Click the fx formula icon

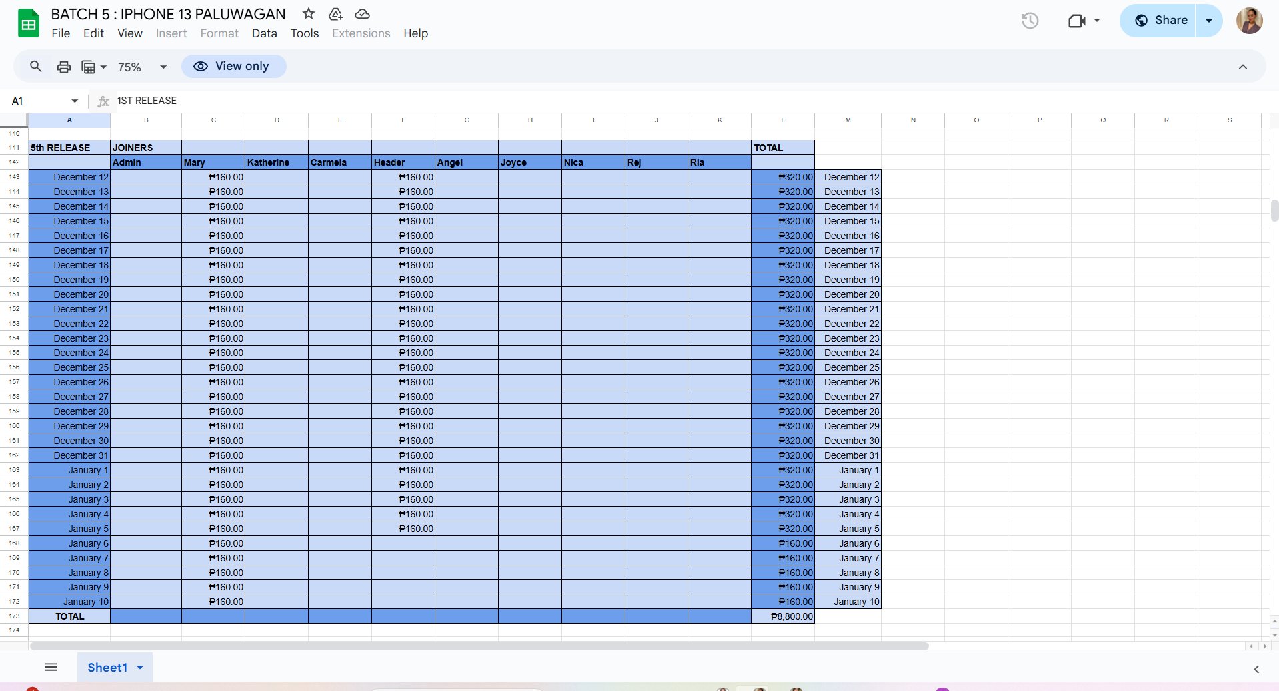pyautogui.click(x=103, y=101)
